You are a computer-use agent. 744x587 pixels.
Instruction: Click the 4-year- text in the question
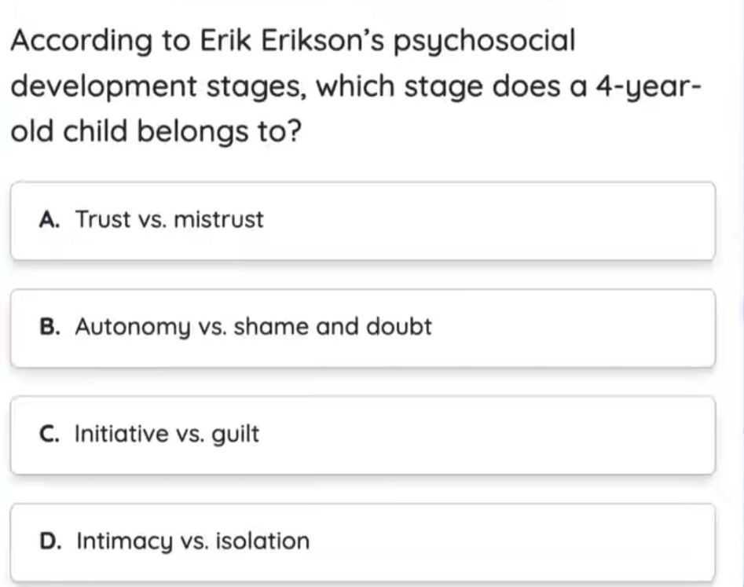[x=646, y=85]
